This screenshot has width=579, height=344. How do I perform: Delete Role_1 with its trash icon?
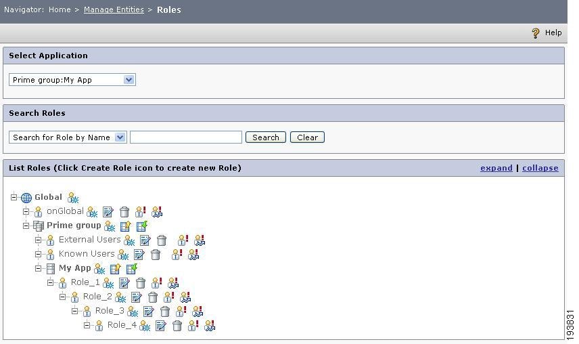point(141,284)
